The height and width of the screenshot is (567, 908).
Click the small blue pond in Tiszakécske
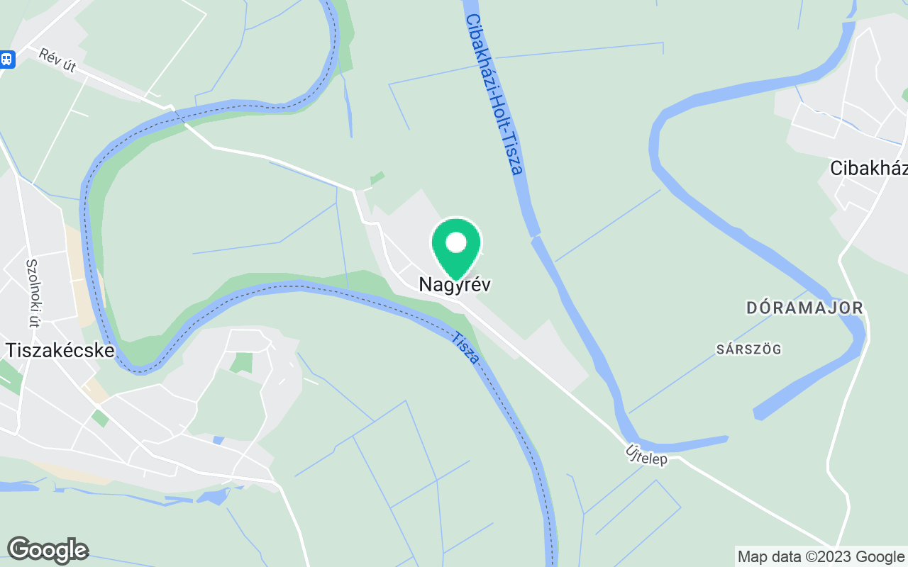click(218, 441)
